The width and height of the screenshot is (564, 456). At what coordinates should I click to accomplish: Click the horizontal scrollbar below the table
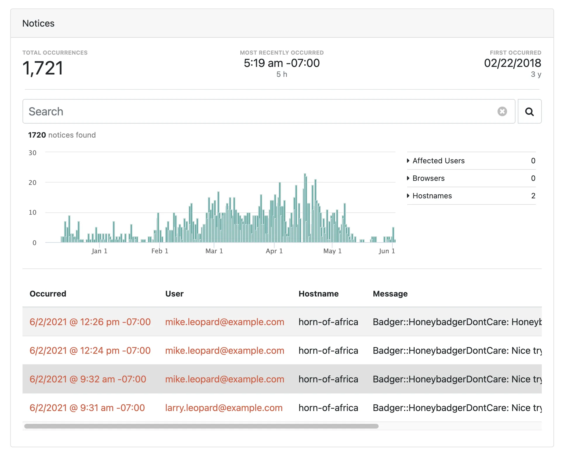click(202, 426)
